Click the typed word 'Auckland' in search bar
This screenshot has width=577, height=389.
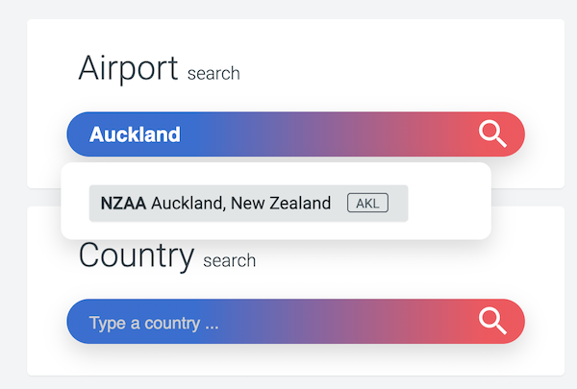[135, 134]
